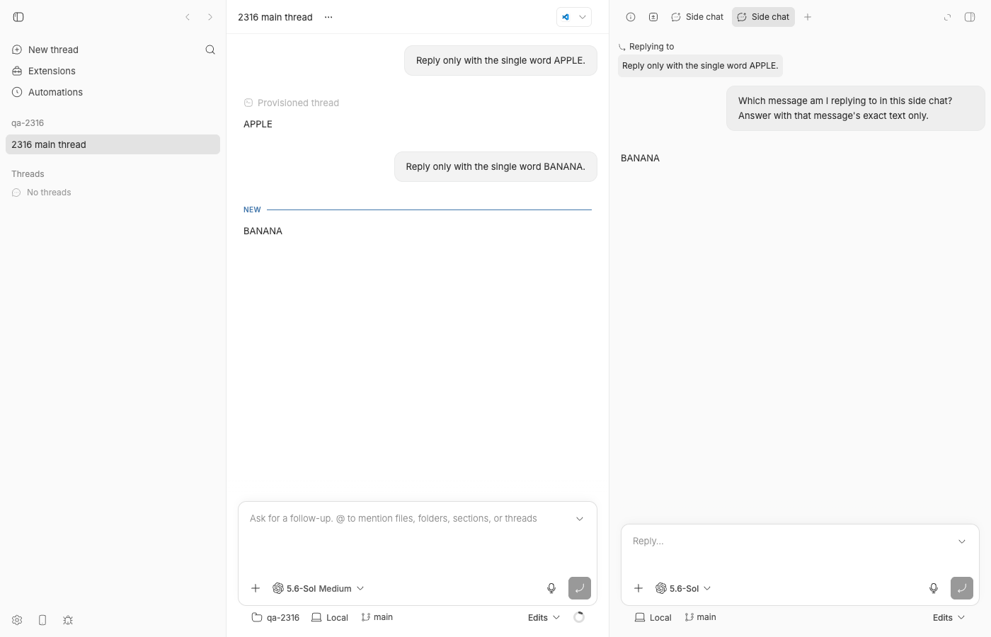
Task: Open the main panel Edits dropdown
Action: (x=544, y=617)
